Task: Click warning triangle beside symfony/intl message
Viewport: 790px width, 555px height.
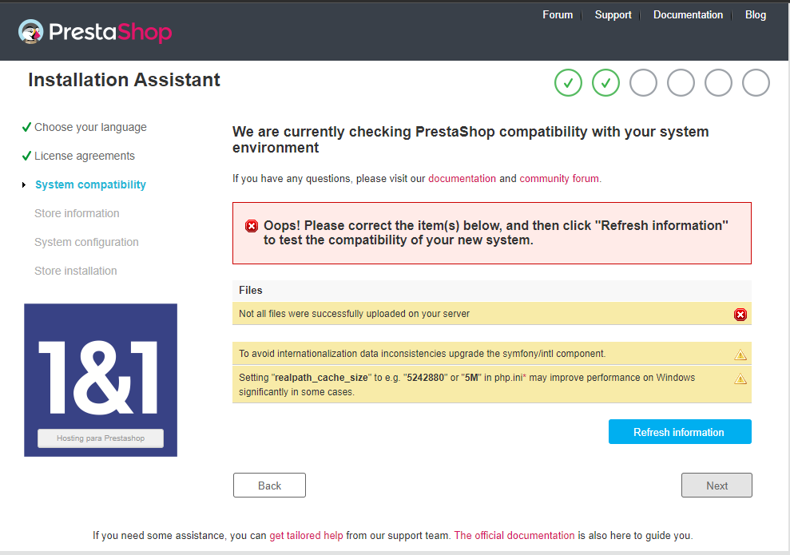Action: point(740,354)
